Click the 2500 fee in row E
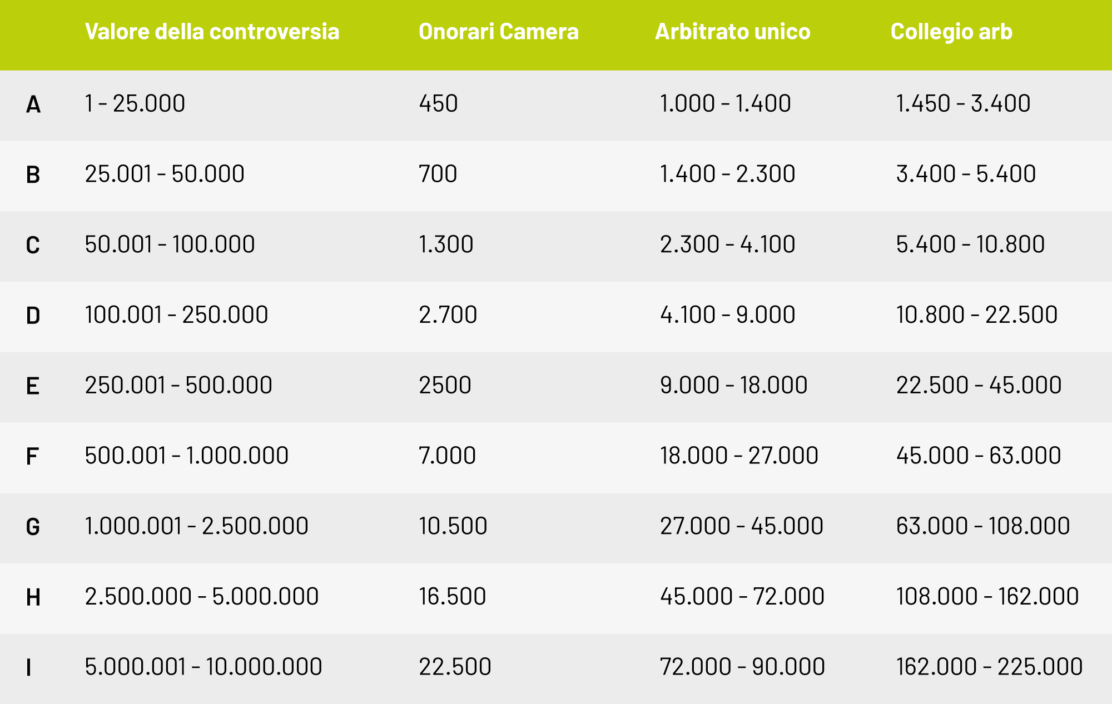This screenshot has width=1112, height=704. (x=445, y=385)
